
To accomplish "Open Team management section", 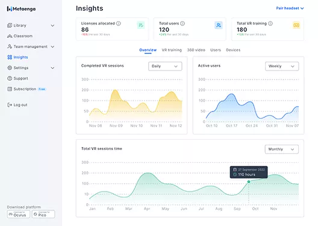I will coord(31,46).
